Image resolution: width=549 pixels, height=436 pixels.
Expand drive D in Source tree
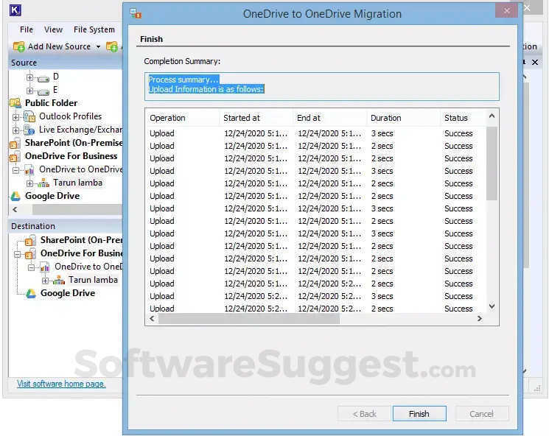pyautogui.click(x=29, y=77)
